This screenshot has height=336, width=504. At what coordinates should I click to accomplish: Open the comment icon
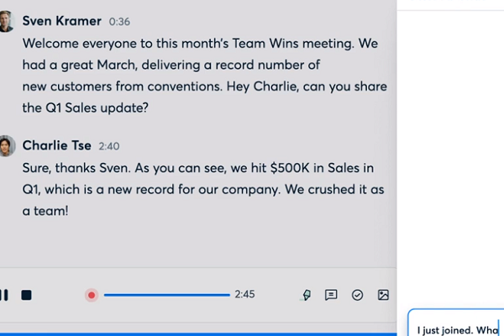pyautogui.click(x=331, y=295)
